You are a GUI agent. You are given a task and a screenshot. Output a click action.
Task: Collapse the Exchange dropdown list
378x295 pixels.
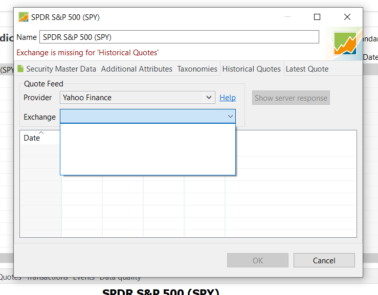click(x=148, y=117)
